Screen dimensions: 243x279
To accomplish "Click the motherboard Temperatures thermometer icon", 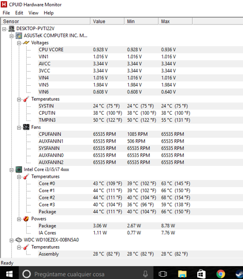I will click(26, 99).
